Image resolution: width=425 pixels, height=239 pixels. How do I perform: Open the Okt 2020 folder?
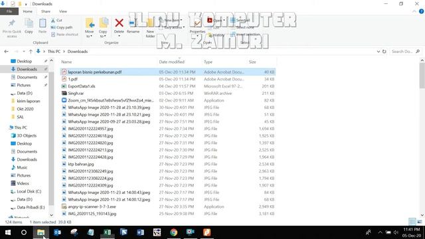pyautogui.click(x=25, y=109)
